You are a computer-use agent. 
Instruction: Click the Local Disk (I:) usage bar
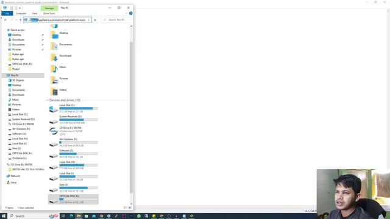coord(79,176)
